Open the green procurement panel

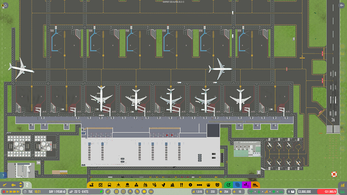click(x=228, y=185)
